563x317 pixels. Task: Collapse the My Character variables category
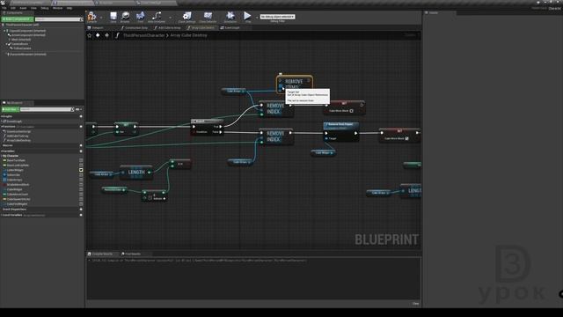click(x=2, y=156)
